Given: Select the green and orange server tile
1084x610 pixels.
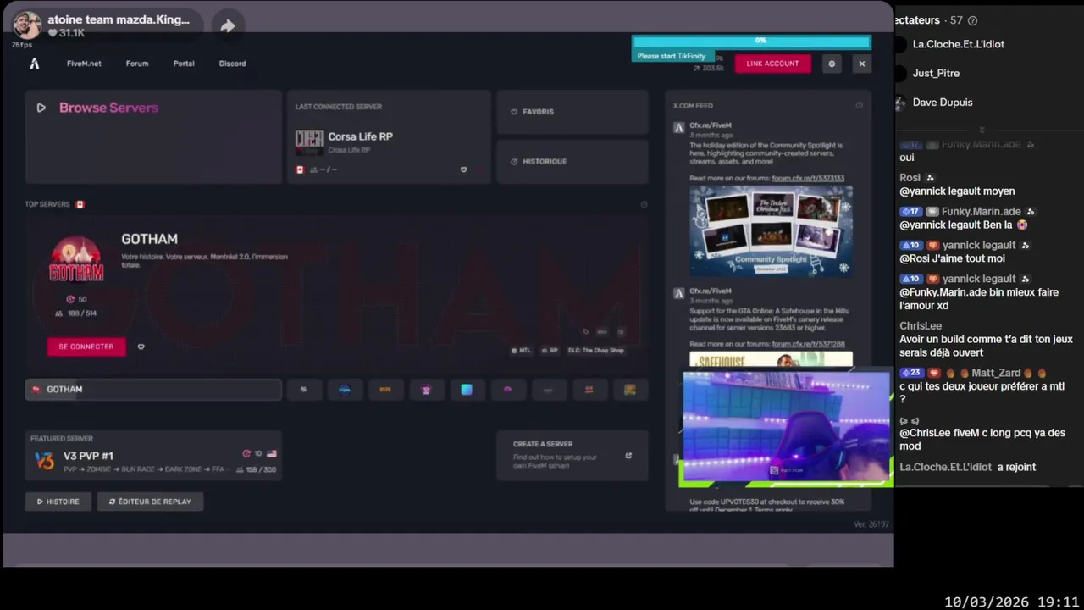Looking at the screenshot, I should pyautogui.click(x=630, y=390).
